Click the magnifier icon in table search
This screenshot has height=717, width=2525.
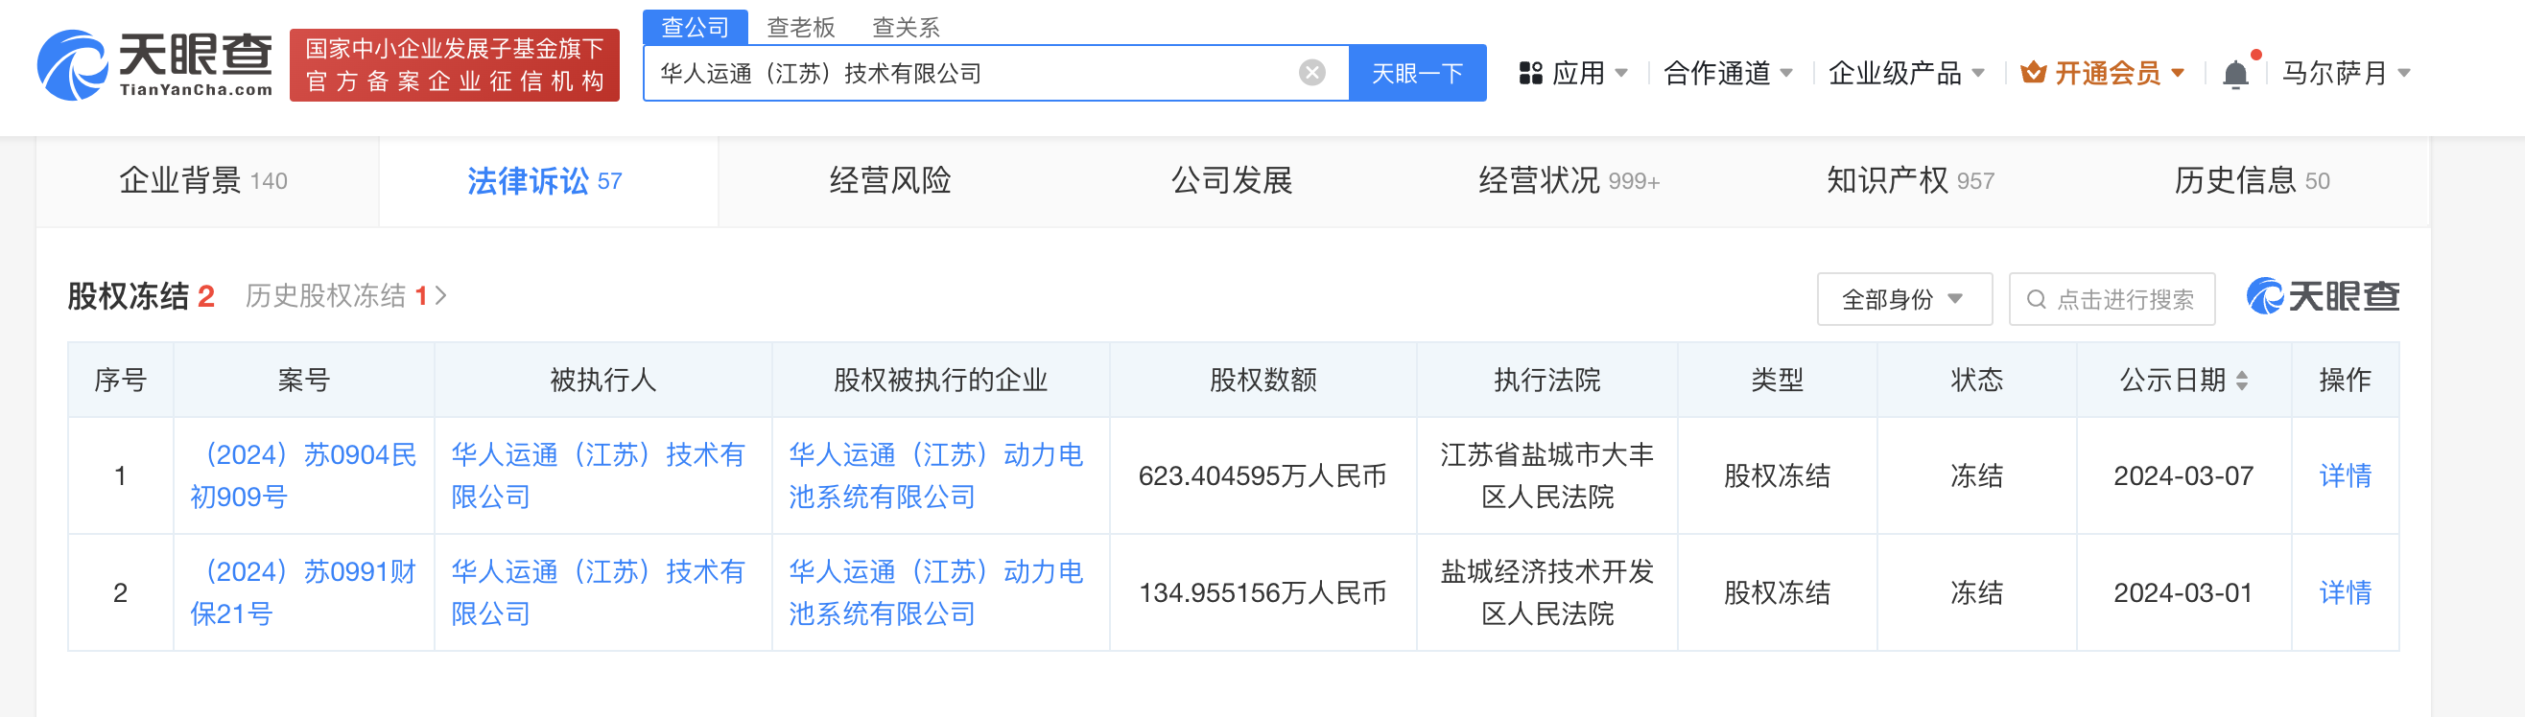2036,300
